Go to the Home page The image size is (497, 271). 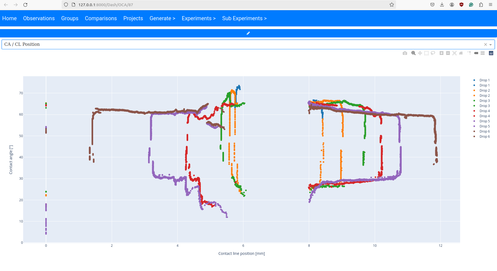point(9,18)
